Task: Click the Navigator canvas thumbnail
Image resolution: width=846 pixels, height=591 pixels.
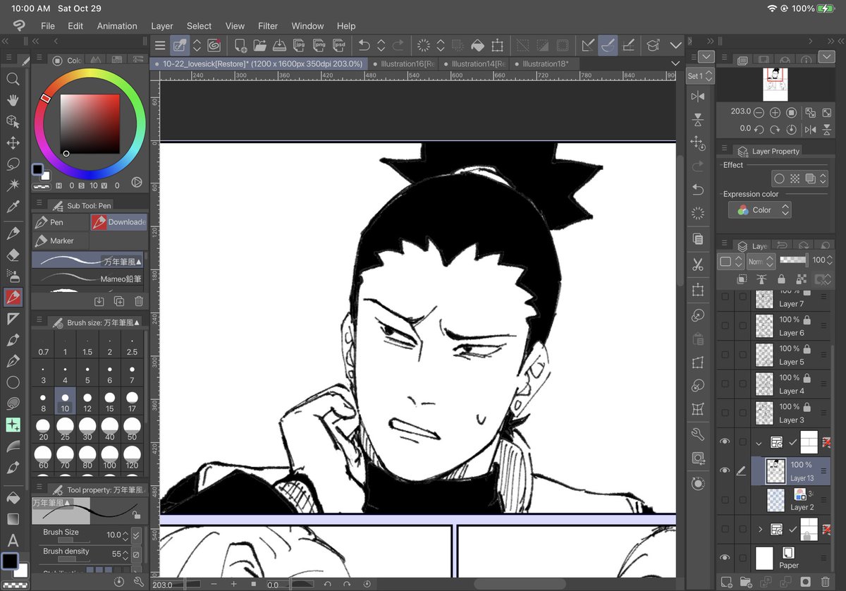Action: tap(775, 85)
